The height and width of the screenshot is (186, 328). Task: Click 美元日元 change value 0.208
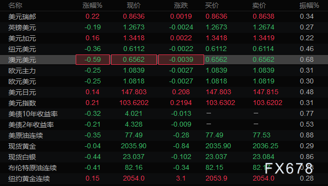(x=181, y=92)
